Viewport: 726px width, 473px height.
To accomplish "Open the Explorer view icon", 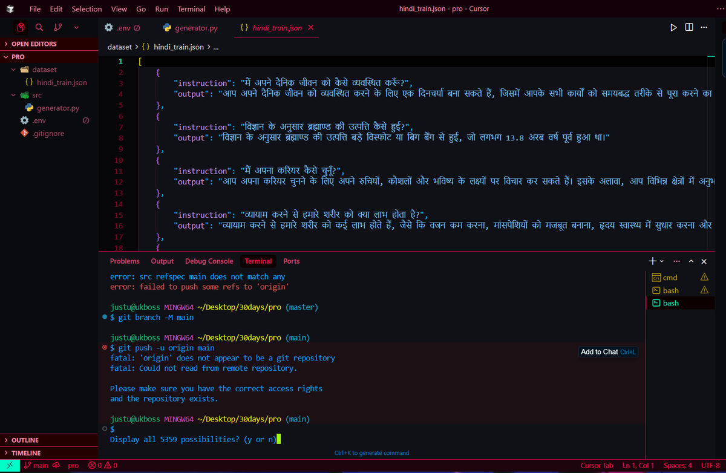I will pyautogui.click(x=21, y=27).
